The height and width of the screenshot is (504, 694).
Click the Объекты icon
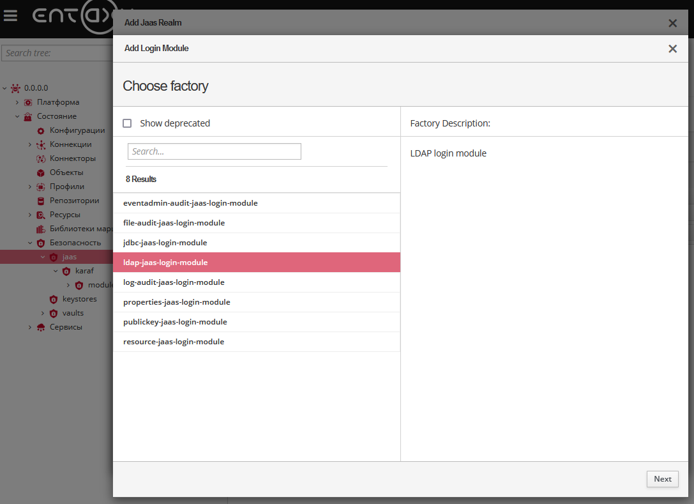[40, 172]
